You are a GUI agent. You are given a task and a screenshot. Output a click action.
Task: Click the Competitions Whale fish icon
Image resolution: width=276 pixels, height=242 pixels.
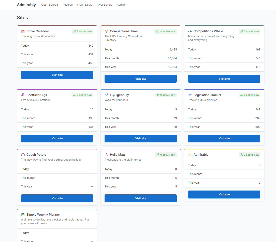coord(190,31)
